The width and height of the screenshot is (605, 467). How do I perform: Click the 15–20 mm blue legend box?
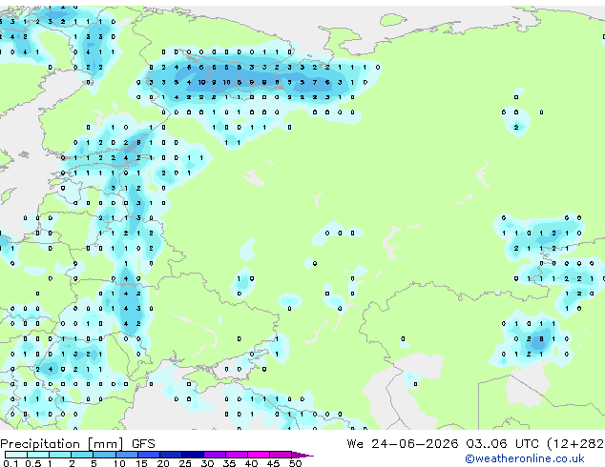(x=148, y=455)
